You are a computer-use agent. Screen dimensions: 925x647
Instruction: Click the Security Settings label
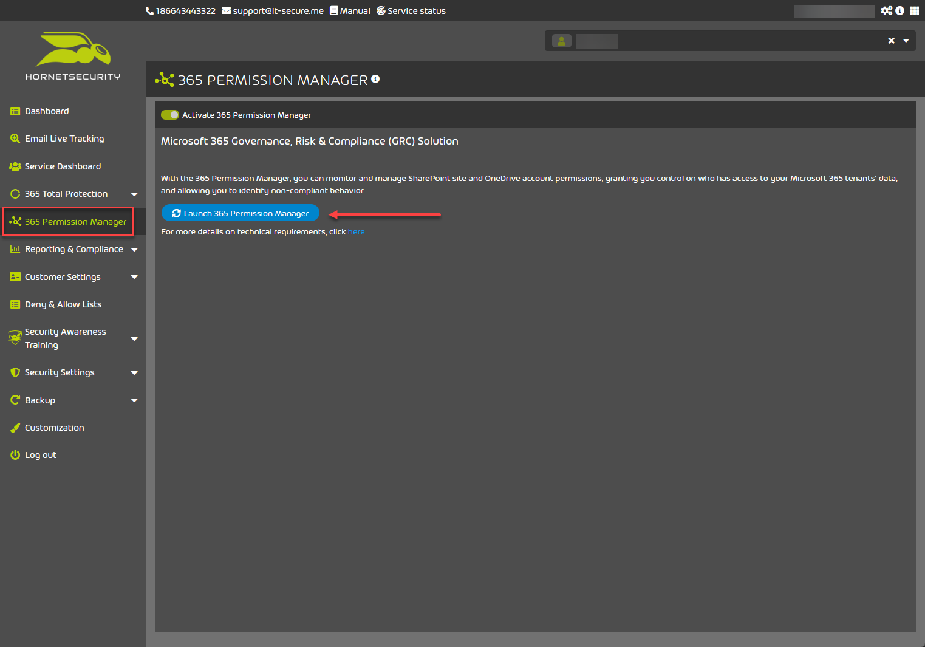[x=60, y=372]
